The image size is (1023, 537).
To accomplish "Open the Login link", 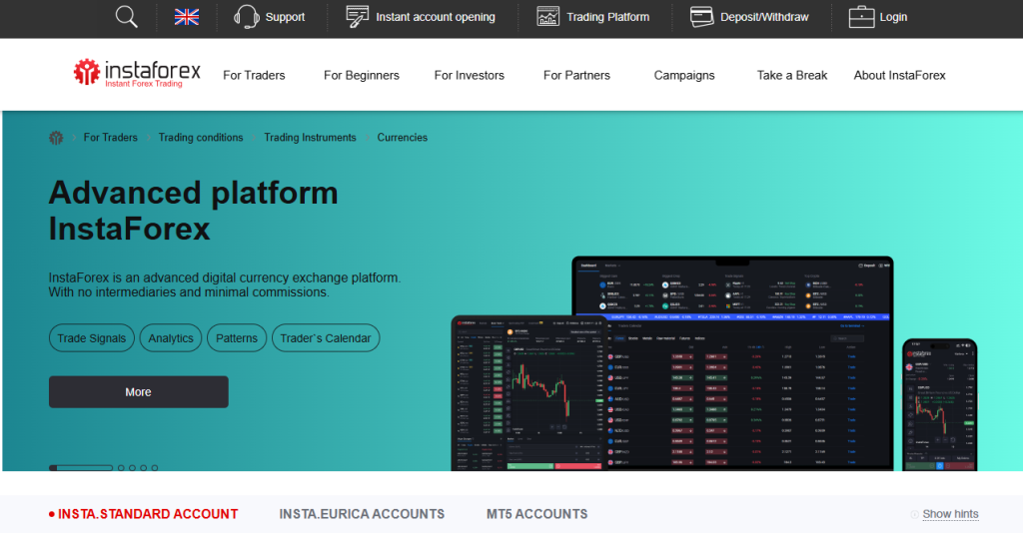I will (893, 17).
